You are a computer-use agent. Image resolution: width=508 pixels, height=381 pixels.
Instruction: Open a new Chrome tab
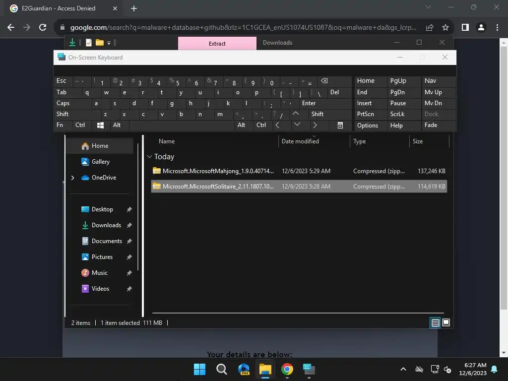click(134, 8)
